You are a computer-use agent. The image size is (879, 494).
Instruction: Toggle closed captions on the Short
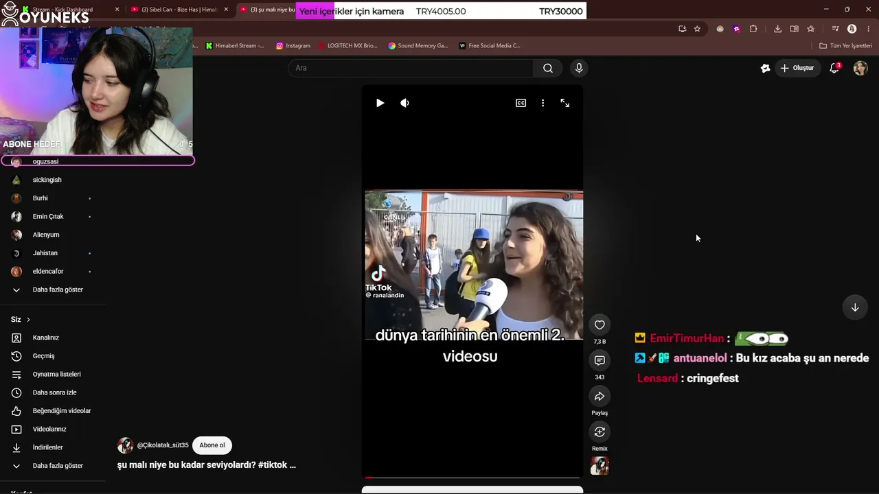(521, 103)
